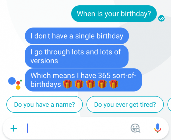Click the blinking blue text cursor
The image size is (171, 140).
pos(27,128)
